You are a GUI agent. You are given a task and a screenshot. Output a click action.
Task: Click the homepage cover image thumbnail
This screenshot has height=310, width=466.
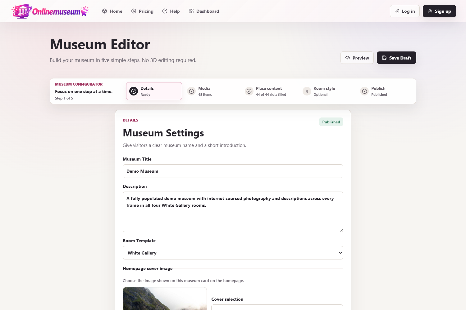click(x=165, y=299)
